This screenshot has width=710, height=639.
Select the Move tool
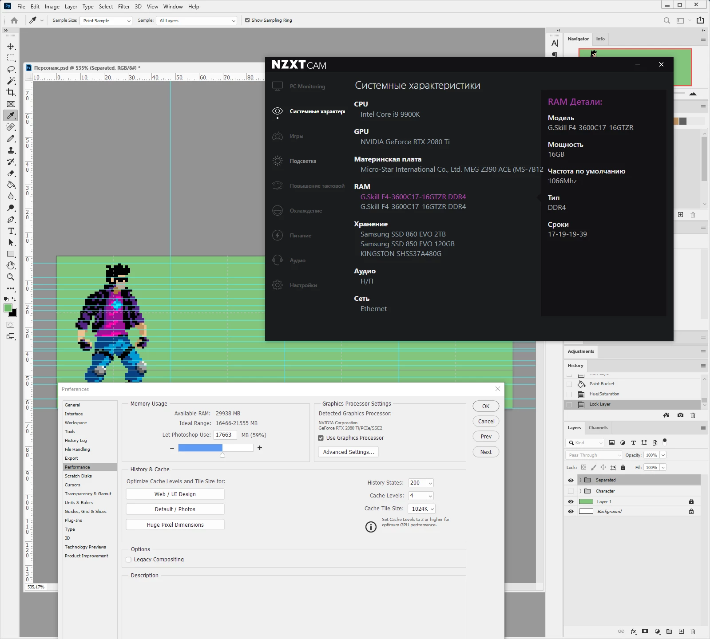[11, 47]
